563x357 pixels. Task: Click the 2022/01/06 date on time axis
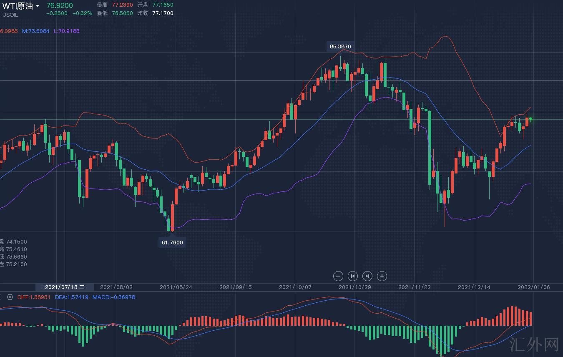pos(533,287)
